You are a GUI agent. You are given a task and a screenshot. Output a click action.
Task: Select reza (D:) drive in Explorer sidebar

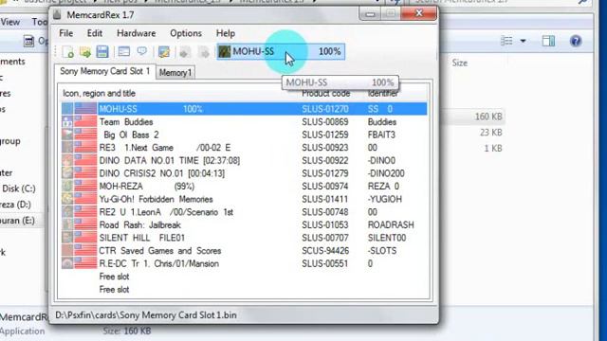coord(15,205)
